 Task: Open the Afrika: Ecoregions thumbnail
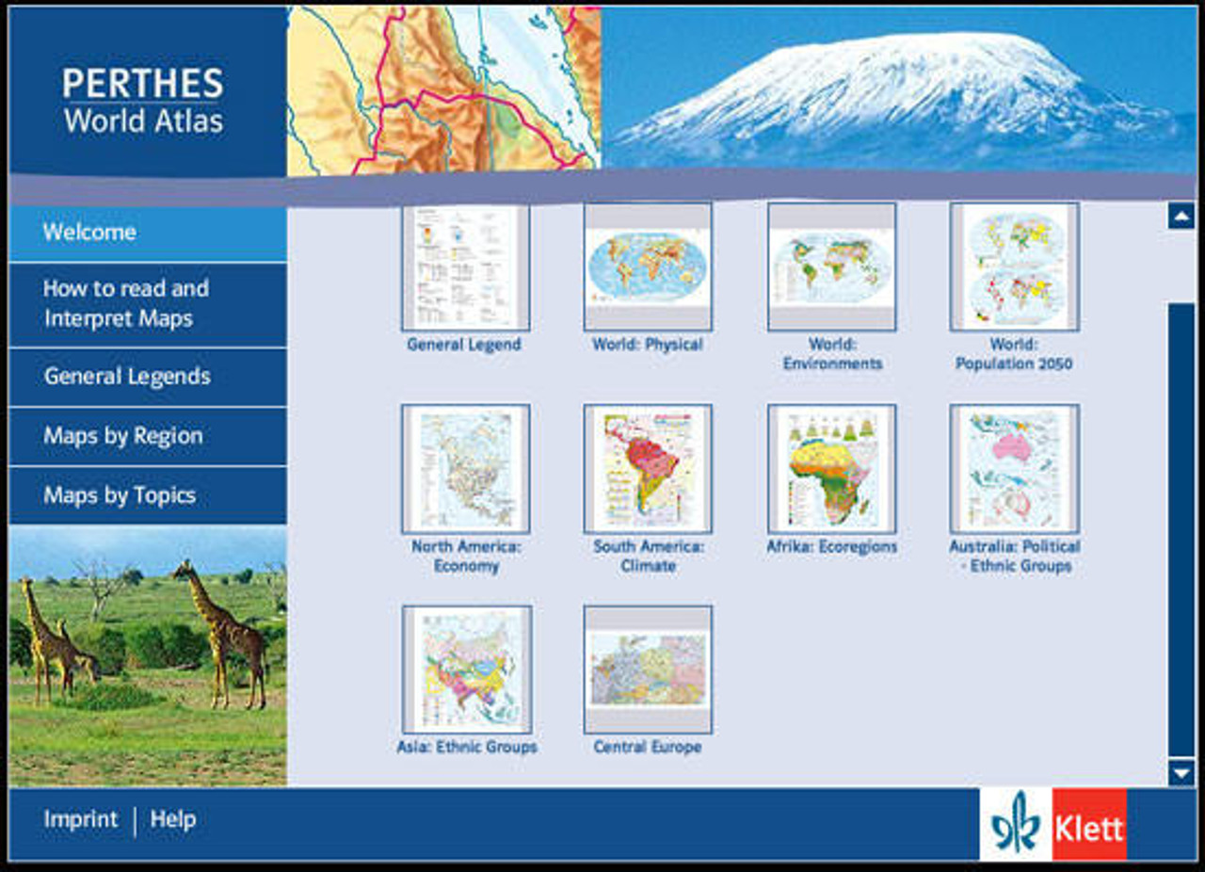[x=831, y=469]
